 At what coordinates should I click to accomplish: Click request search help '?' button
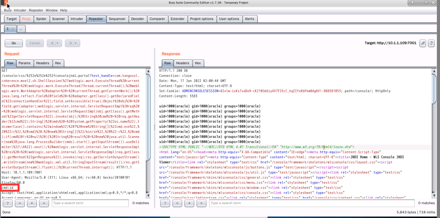(x=8, y=203)
